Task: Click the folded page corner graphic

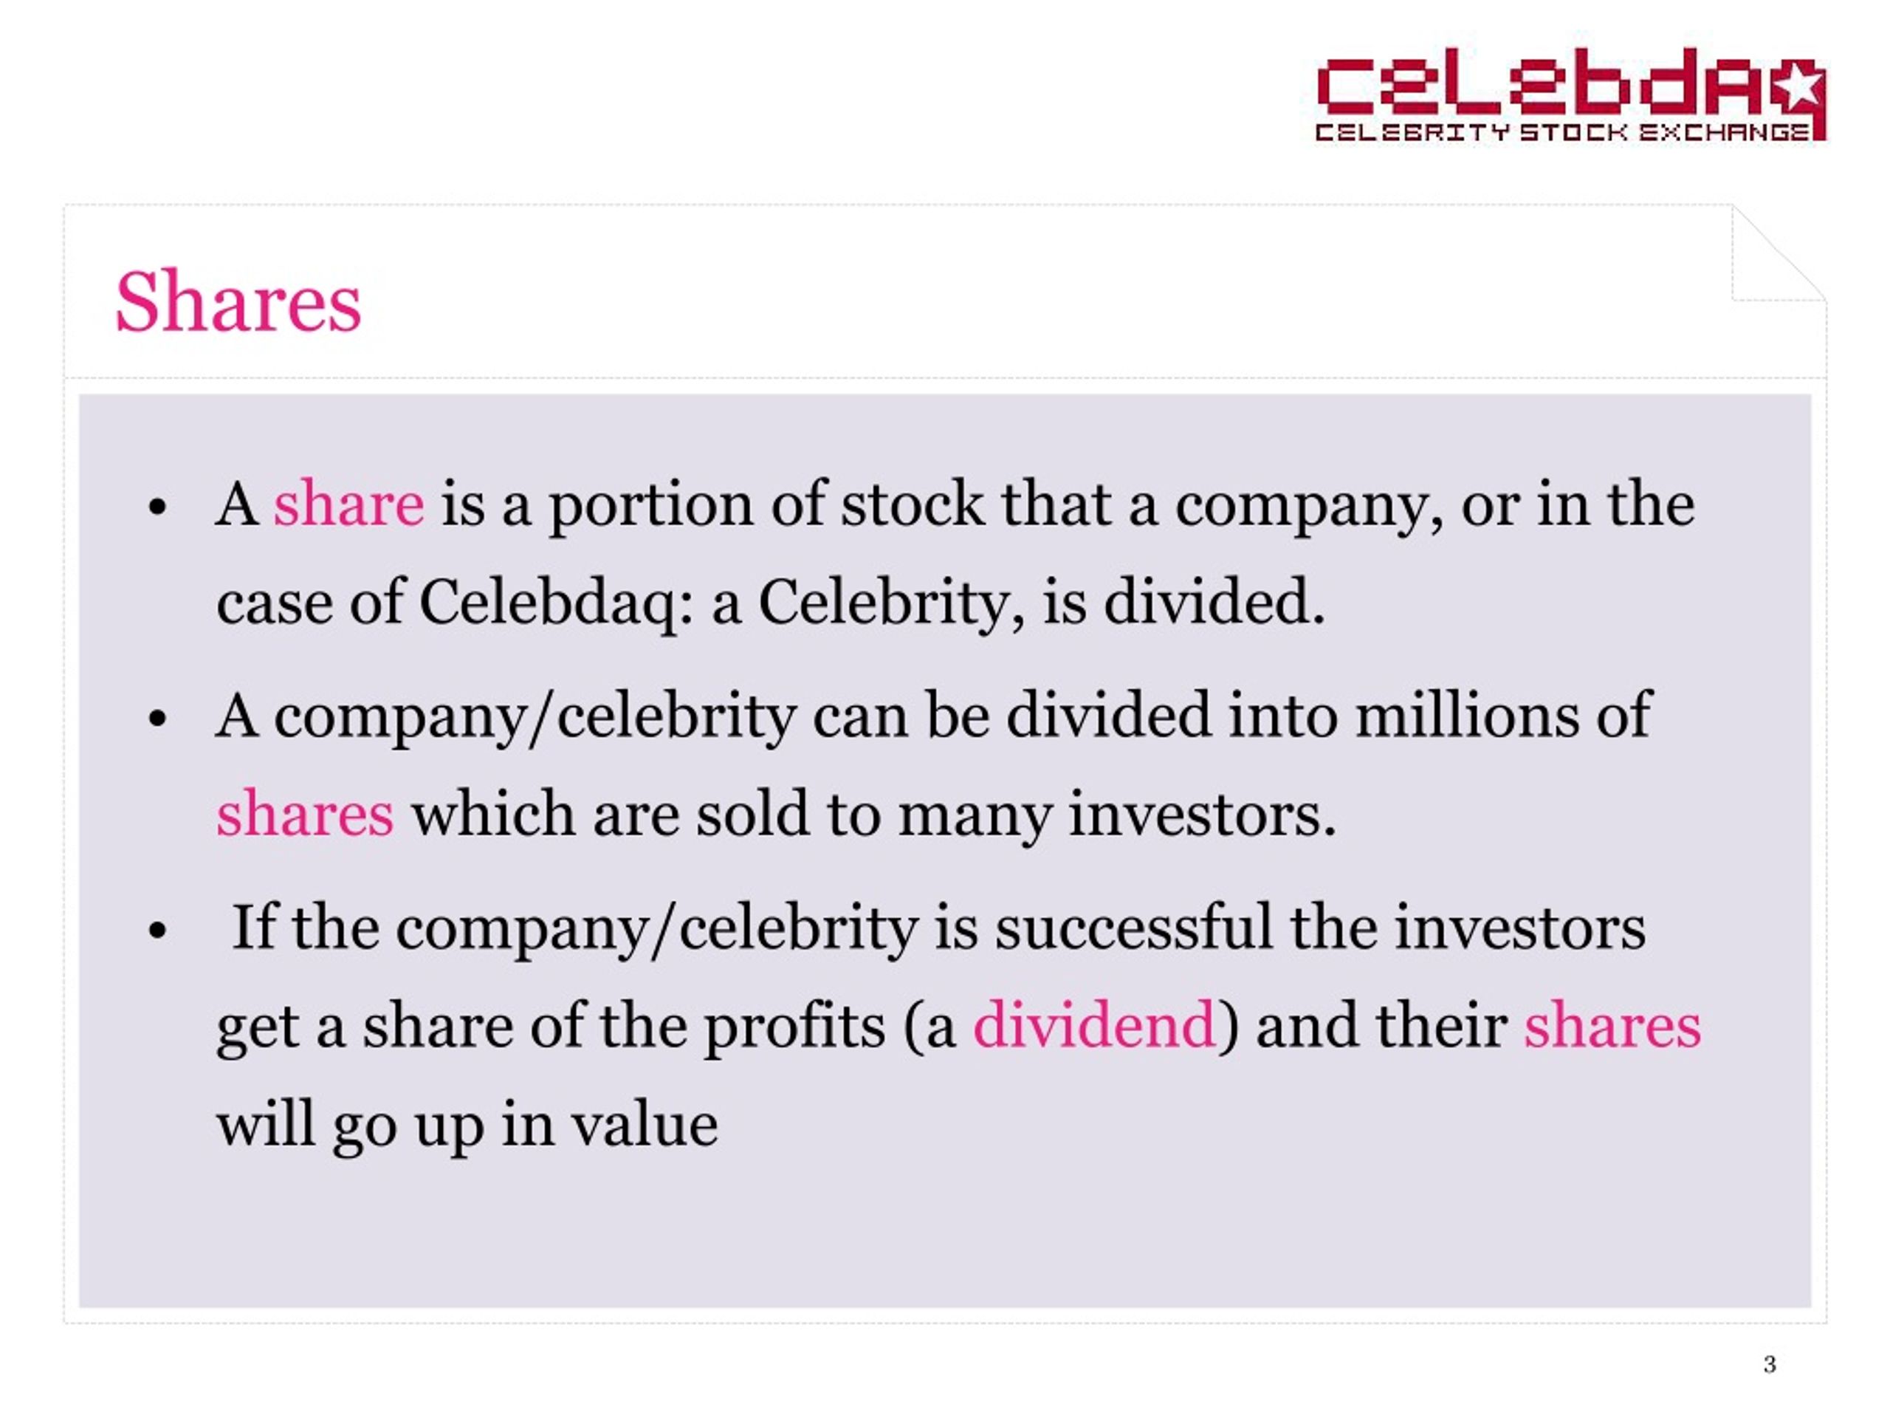Action: (x=1779, y=253)
